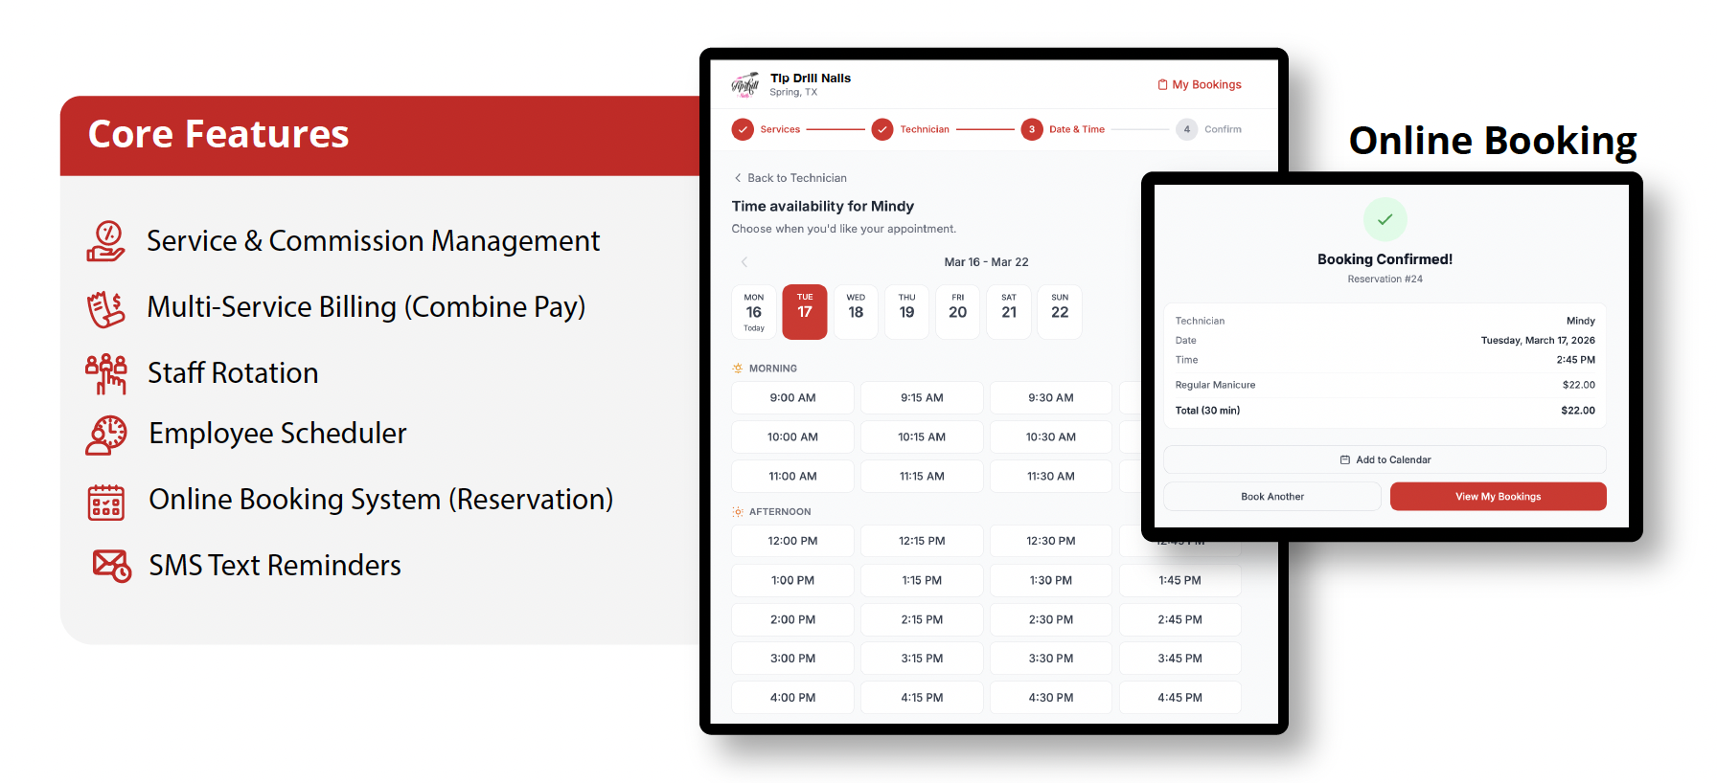Choose the 4:45 PM time slot
Screen dimensions: 1717x783
point(1179,698)
